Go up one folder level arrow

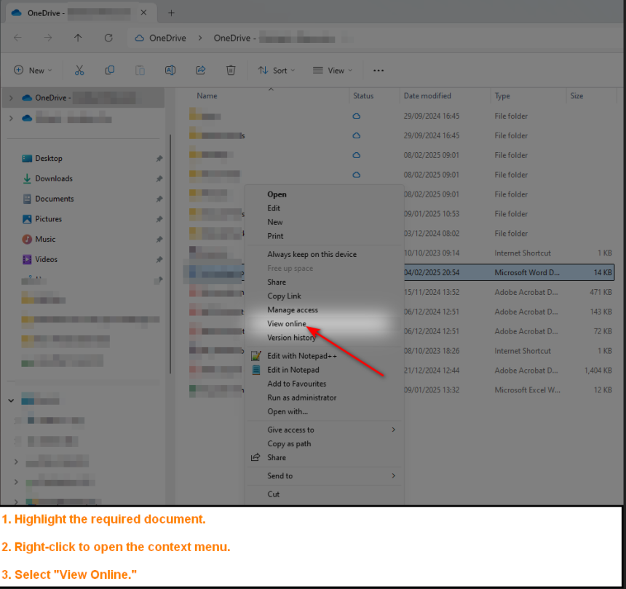tap(78, 38)
